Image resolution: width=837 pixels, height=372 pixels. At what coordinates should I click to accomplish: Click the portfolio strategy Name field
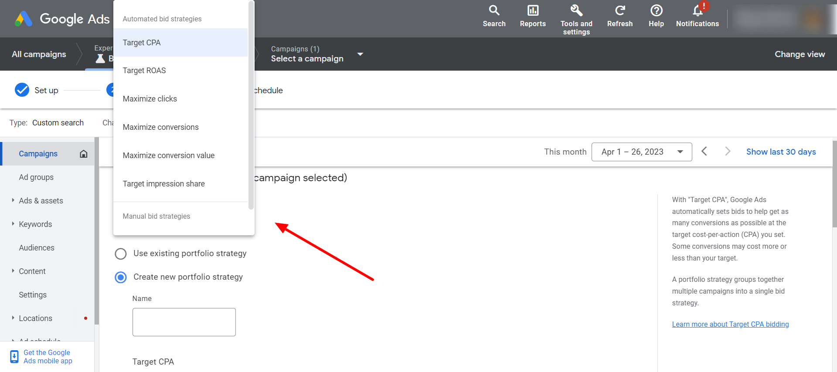pyautogui.click(x=184, y=322)
